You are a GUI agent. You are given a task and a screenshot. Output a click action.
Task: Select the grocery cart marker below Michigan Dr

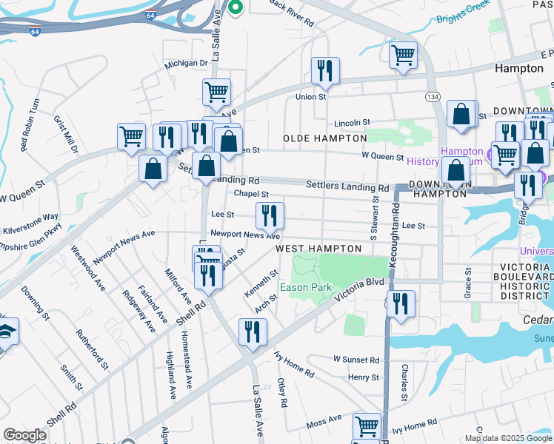[x=216, y=95]
